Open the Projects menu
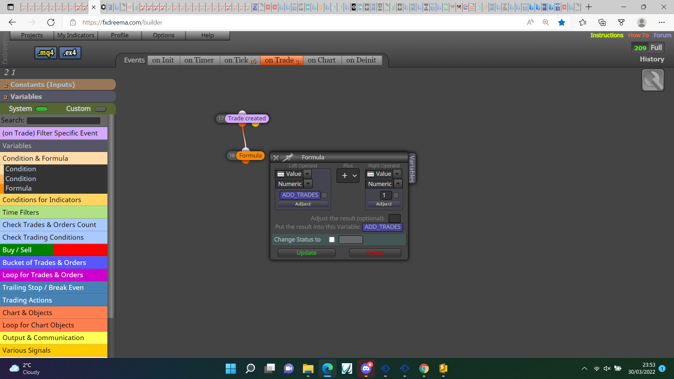The height and width of the screenshot is (379, 674). click(x=32, y=35)
